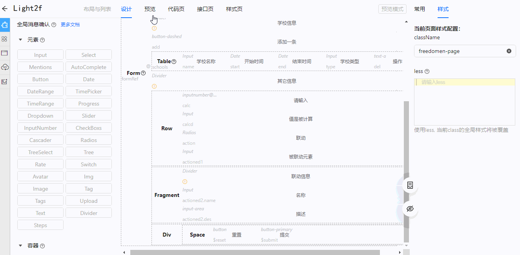Image resolution: width=520 pixels, height=255 pixels.
Task: Pick the Input element button
Action: (40, 55)
